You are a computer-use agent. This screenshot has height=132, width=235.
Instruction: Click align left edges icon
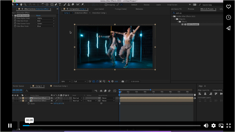[x=200, y=94]
